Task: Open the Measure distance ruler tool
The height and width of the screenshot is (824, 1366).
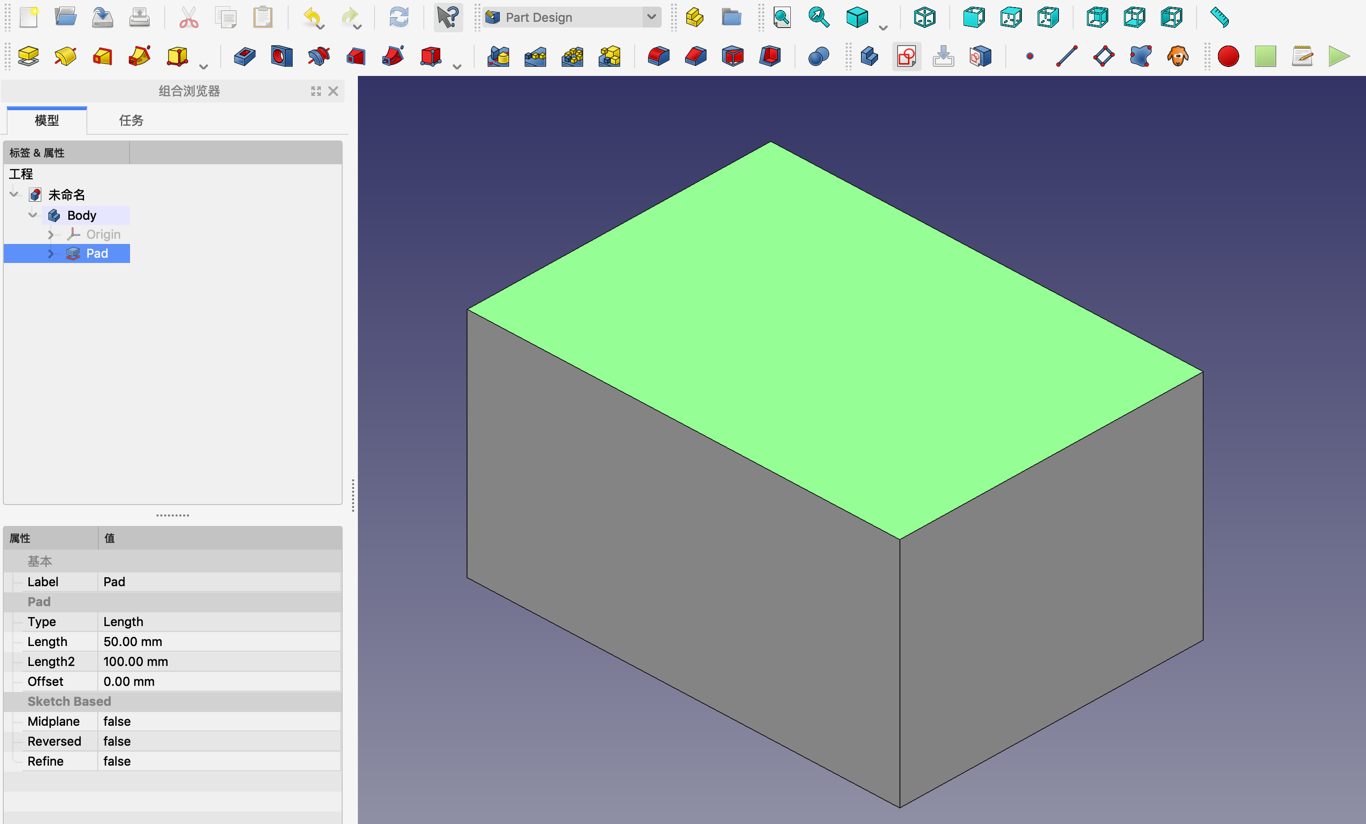Action: [x=1219, y=17]
